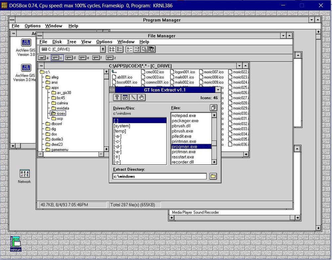
Task: Open the Options menu in Program Manager
Action: click(x=33, y=26)
